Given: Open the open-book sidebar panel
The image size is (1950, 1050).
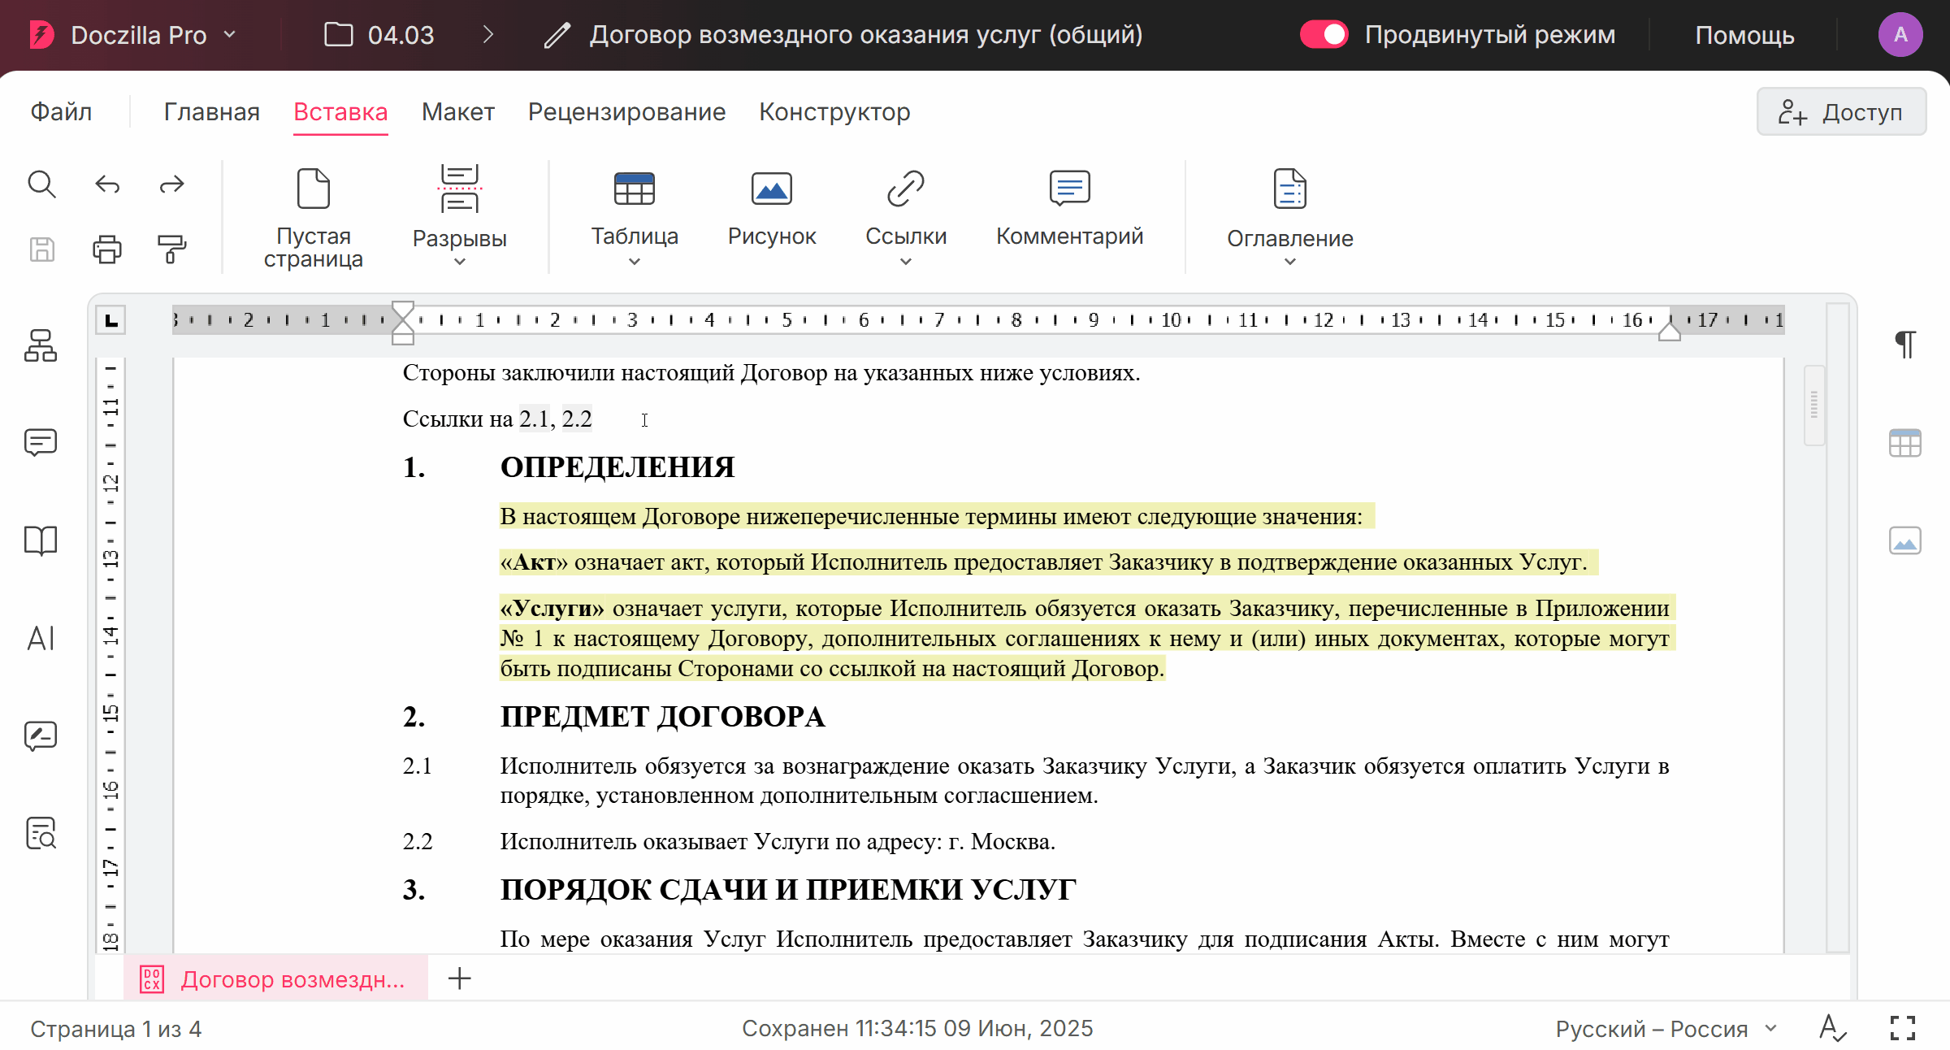Looking at the screenshot, I should (x=41, y=540).
